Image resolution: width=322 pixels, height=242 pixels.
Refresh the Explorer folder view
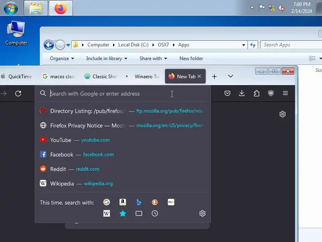point(253,45)
